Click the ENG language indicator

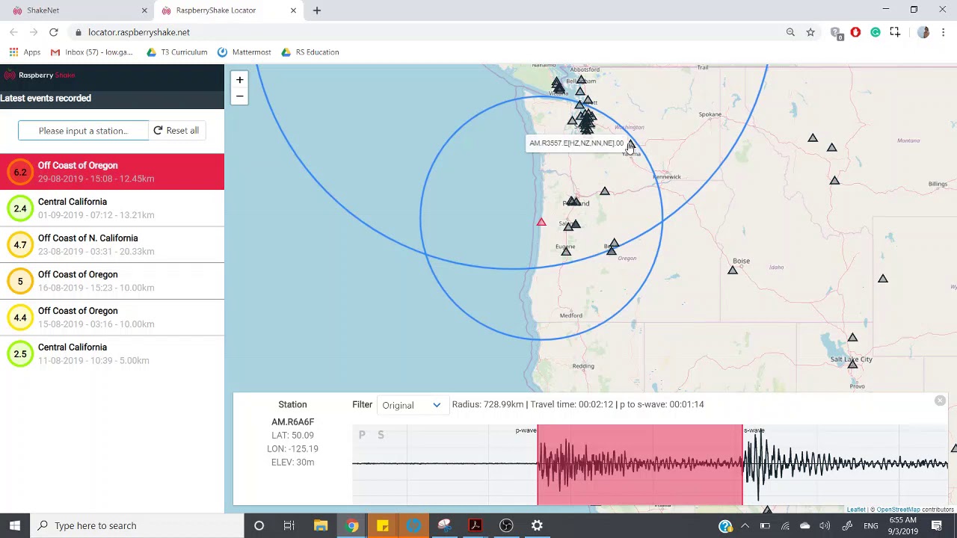click(871, 525)
